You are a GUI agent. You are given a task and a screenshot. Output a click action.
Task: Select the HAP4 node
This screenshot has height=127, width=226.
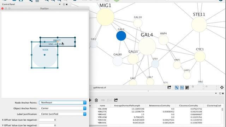click(x=163, y=40)
